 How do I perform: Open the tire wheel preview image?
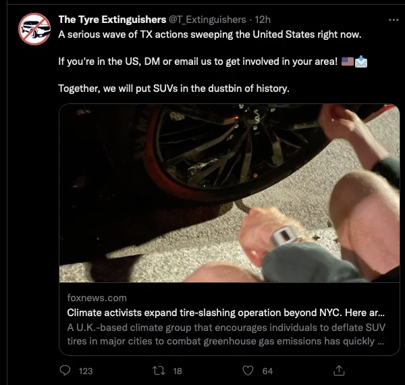pos(230,193)
